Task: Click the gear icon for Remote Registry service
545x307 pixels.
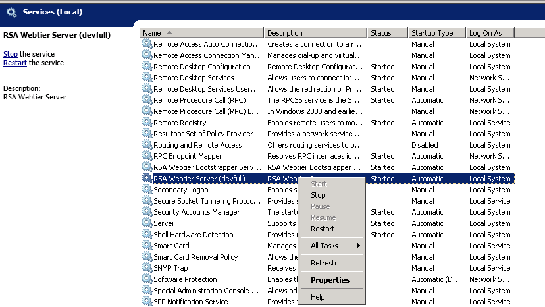Action: pyautogui.click(x=147, y=123)
